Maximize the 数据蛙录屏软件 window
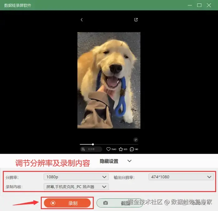The image size is (218, 211). (x=199, y=5)
